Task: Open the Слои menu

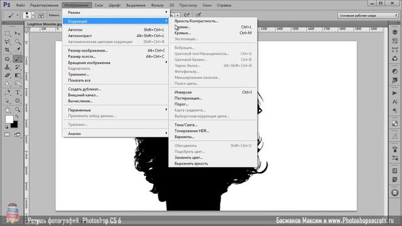Action: [99, 5]
